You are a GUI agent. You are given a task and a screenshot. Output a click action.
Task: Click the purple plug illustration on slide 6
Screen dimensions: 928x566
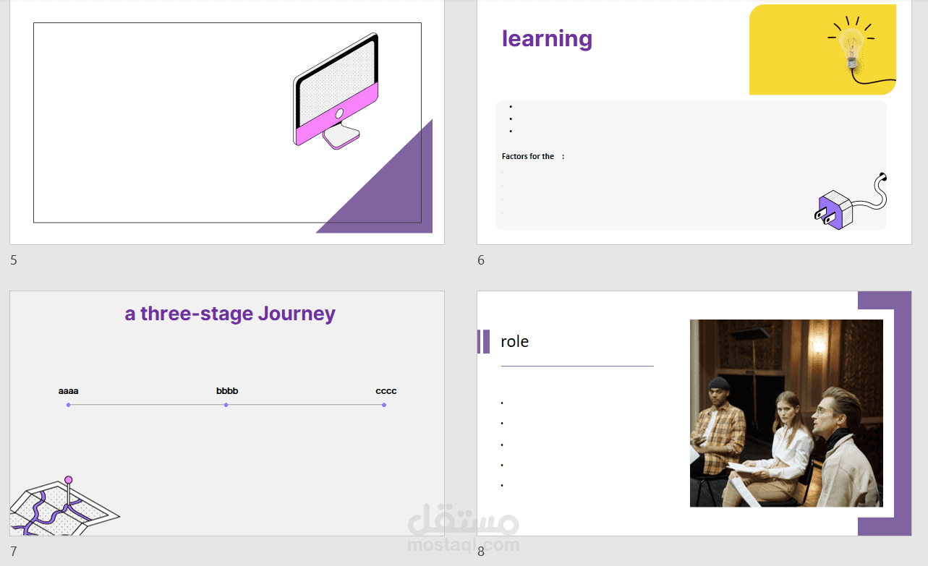coord(849,201)
